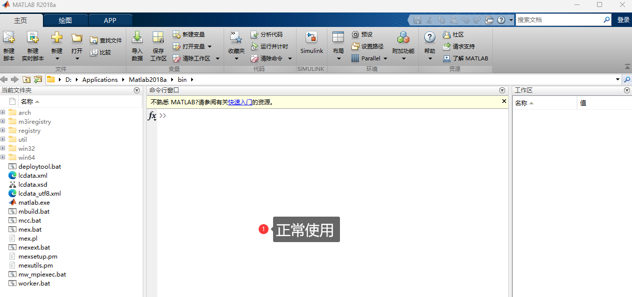Click 分析代码 to analyze code
Screen dimensions: 632x297
267,34
